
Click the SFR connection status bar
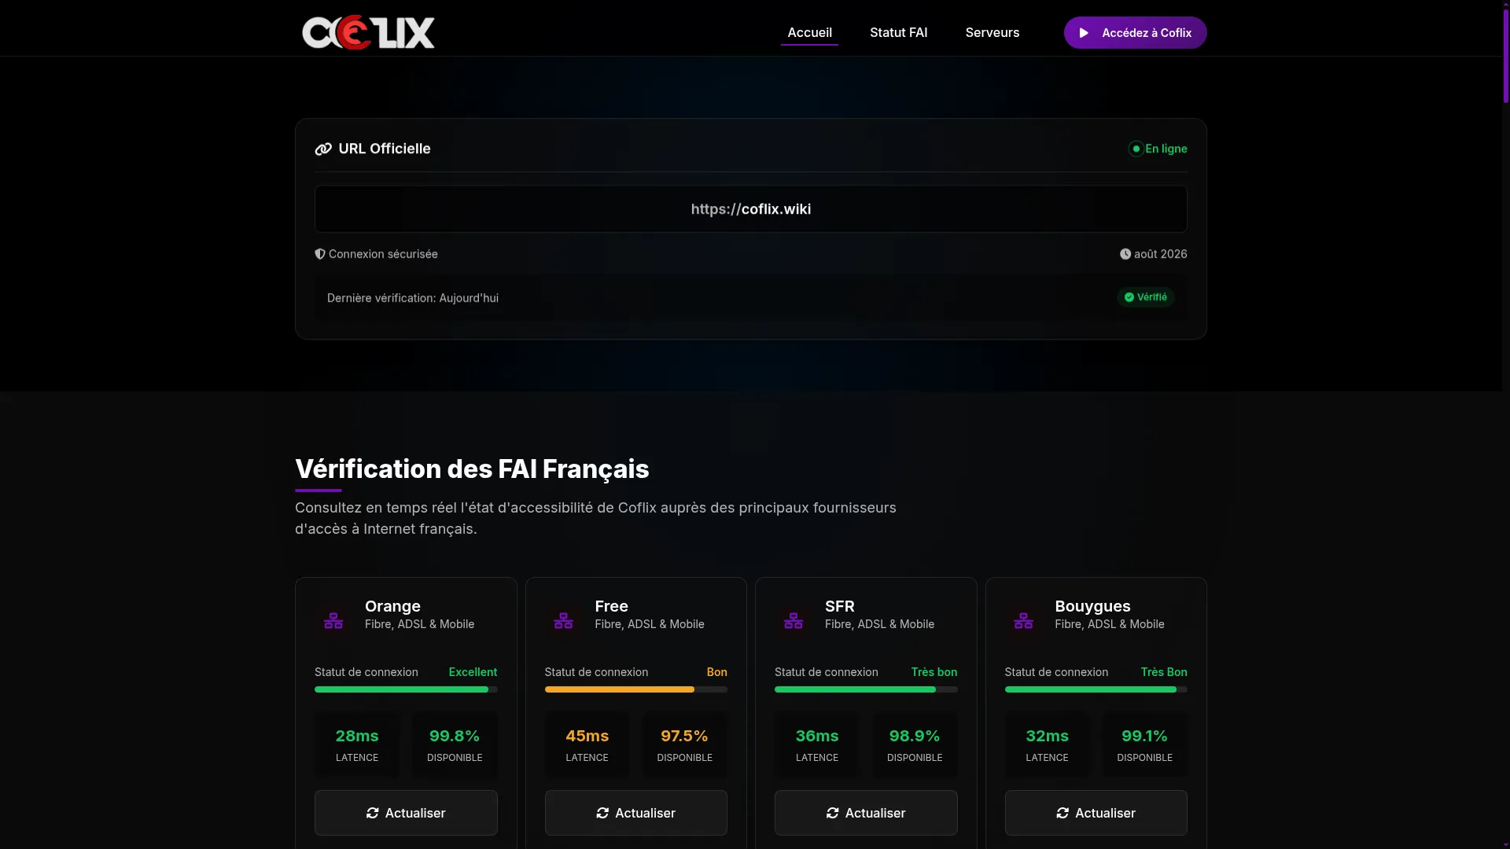[866, 689]
